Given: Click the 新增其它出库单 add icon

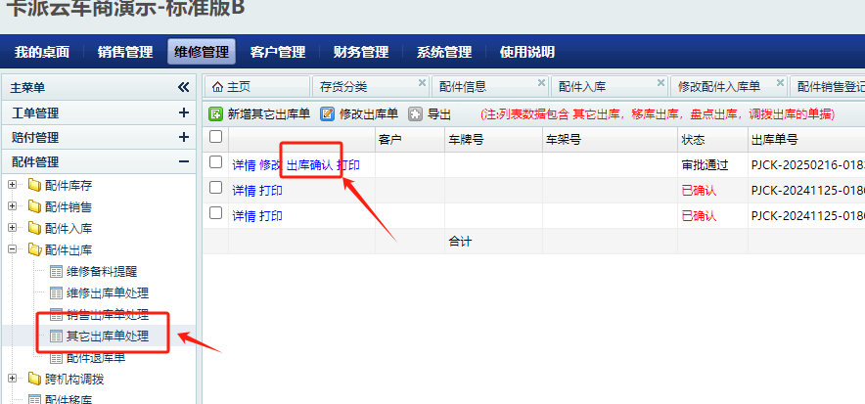Looking at the screenshot, I should pos(216,114).
